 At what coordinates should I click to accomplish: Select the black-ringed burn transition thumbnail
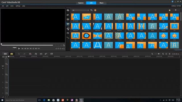pos(86,36)
